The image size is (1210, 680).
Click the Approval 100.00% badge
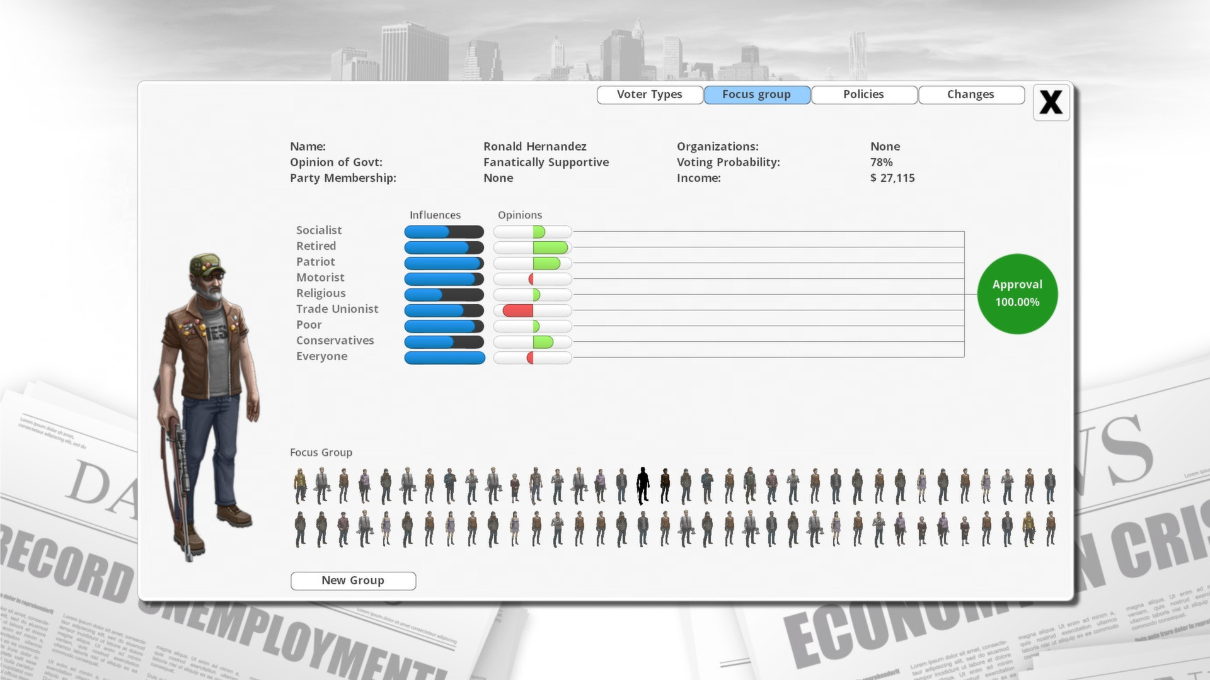tap(1017, 293)
